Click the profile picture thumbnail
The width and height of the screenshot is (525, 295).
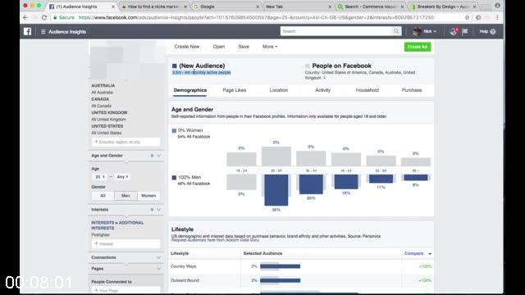(417, 31)
